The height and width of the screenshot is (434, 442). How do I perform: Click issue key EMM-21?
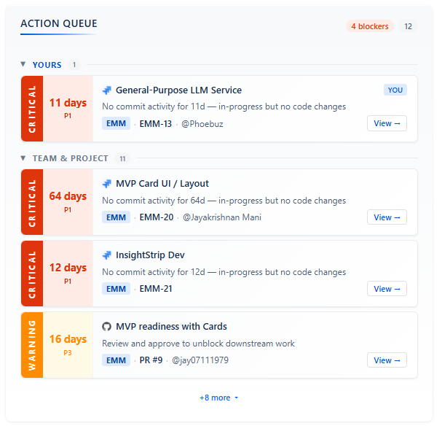click(156, 289)
